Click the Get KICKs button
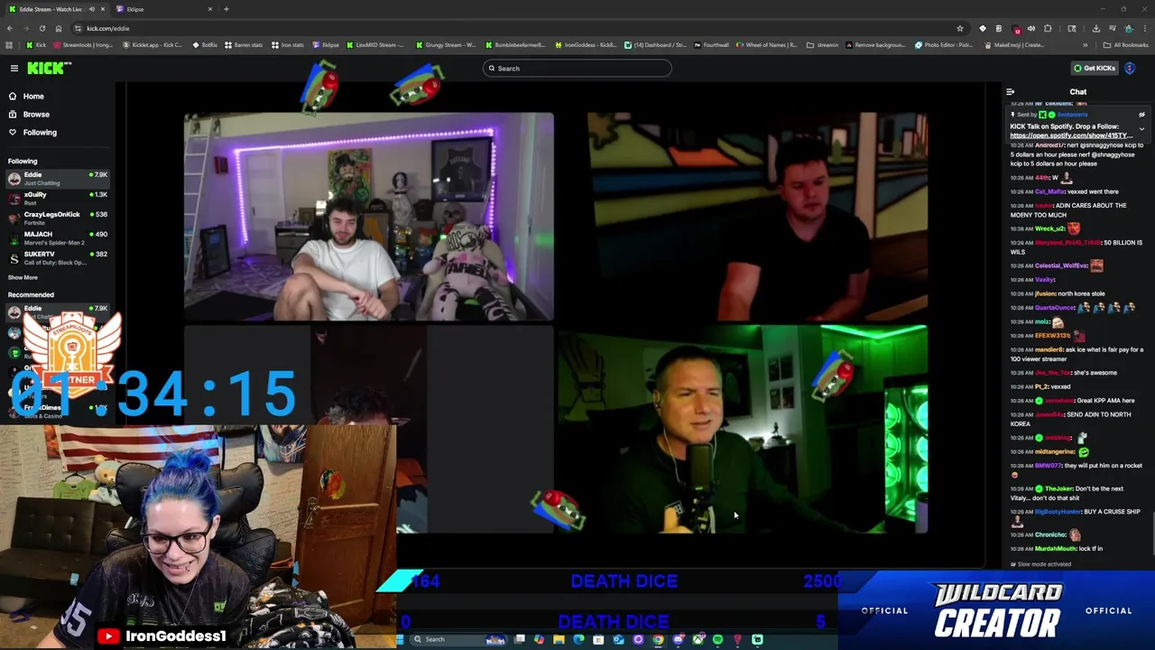1155x650 pixels. tap(1095, 68)
